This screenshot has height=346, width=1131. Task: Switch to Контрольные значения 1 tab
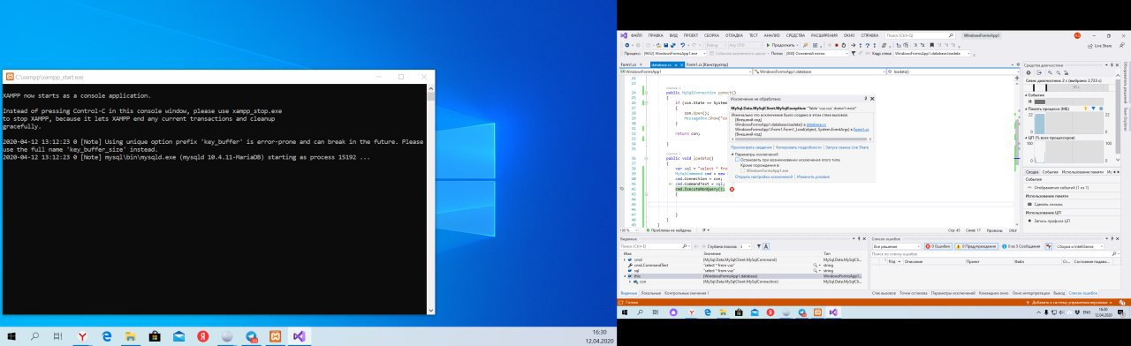point(687,292)
